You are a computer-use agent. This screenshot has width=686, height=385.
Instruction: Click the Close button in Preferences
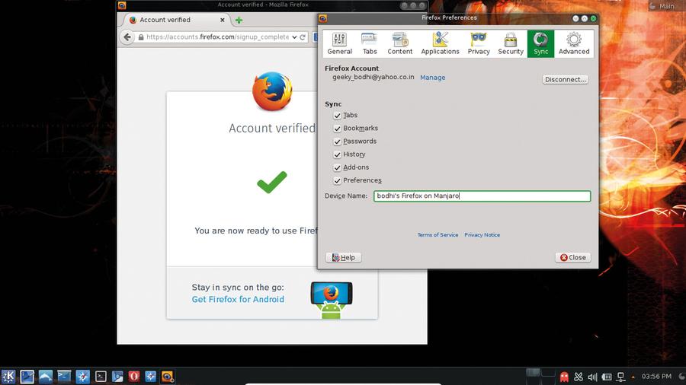coord(573,257)
